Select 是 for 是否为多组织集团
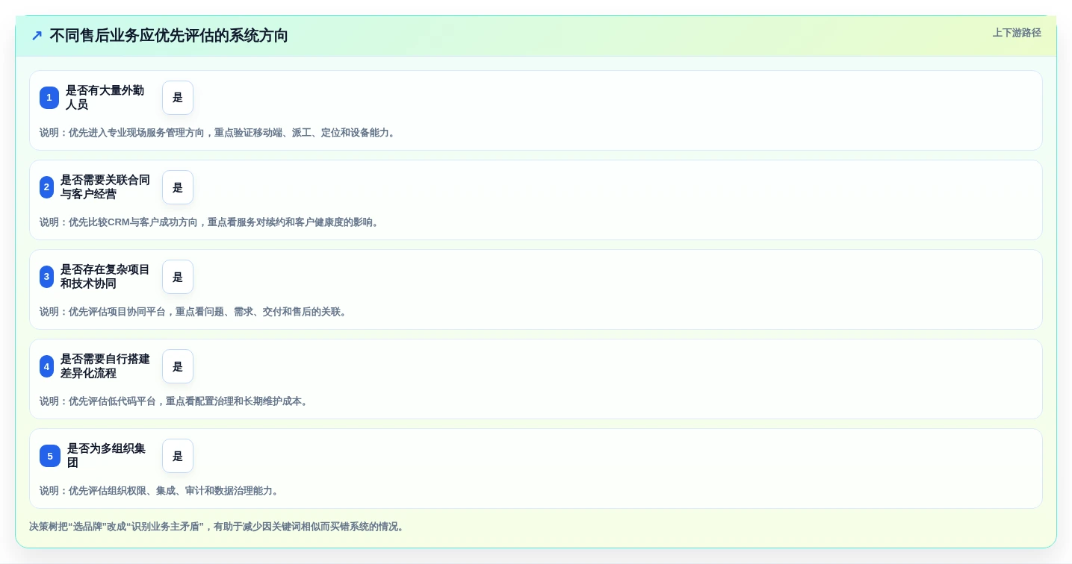The image size is (1072, 564). (178, 456)
